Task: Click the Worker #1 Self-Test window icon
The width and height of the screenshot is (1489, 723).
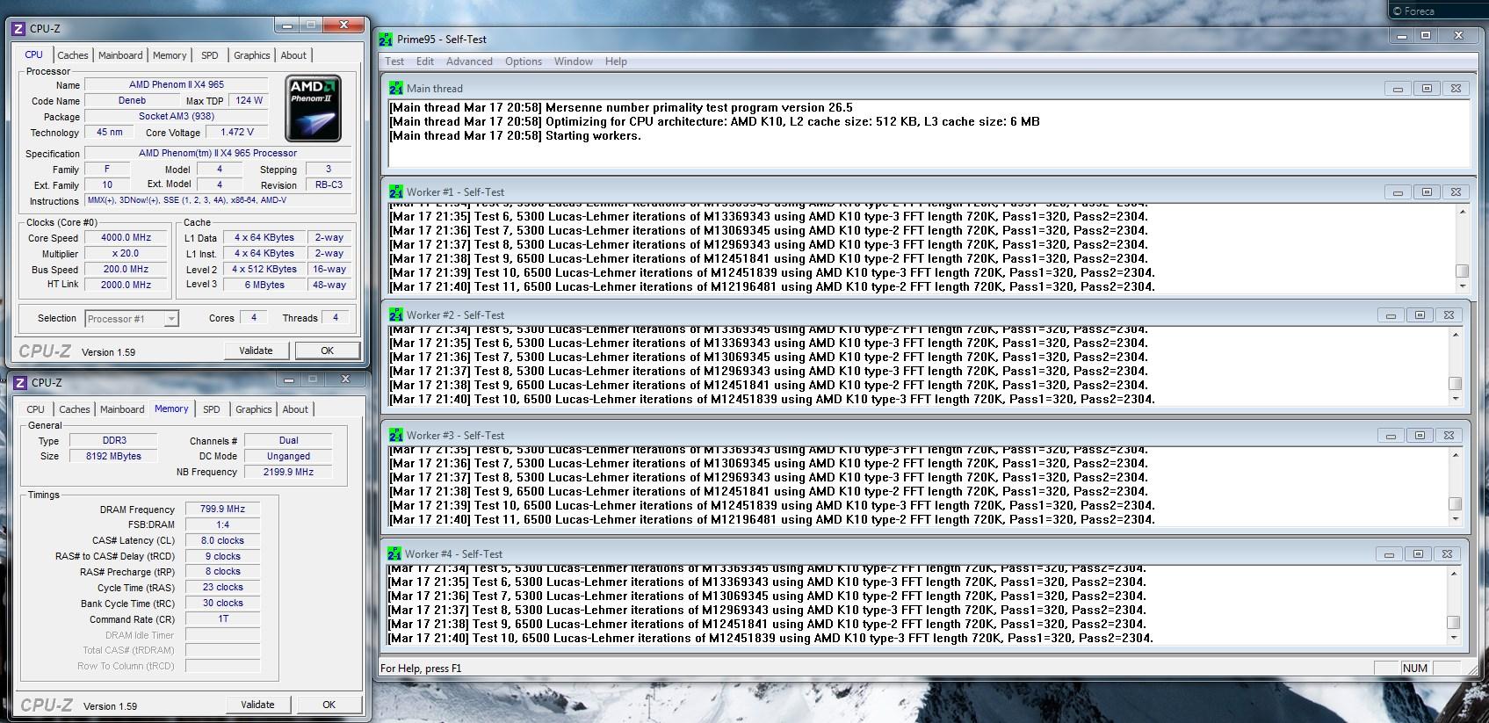Action: click(x=396, y=192)
